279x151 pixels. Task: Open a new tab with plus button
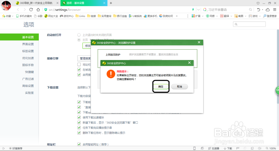click(x=111, y=3)
